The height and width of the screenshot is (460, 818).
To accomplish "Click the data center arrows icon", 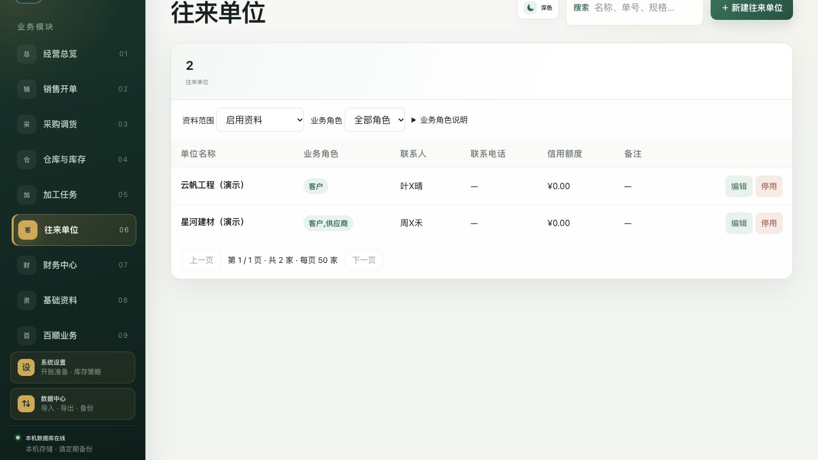I will click(x=26, y=404).
